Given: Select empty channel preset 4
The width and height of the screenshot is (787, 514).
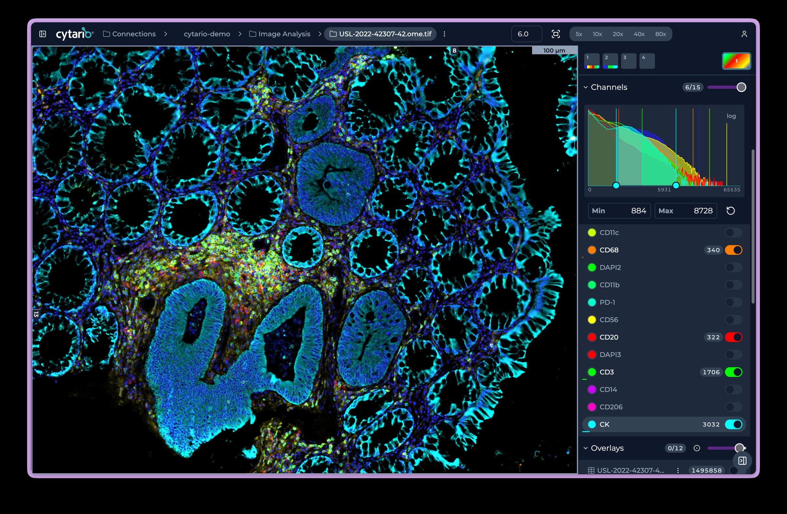Looking at the screenshot, I should pos(647,61).
